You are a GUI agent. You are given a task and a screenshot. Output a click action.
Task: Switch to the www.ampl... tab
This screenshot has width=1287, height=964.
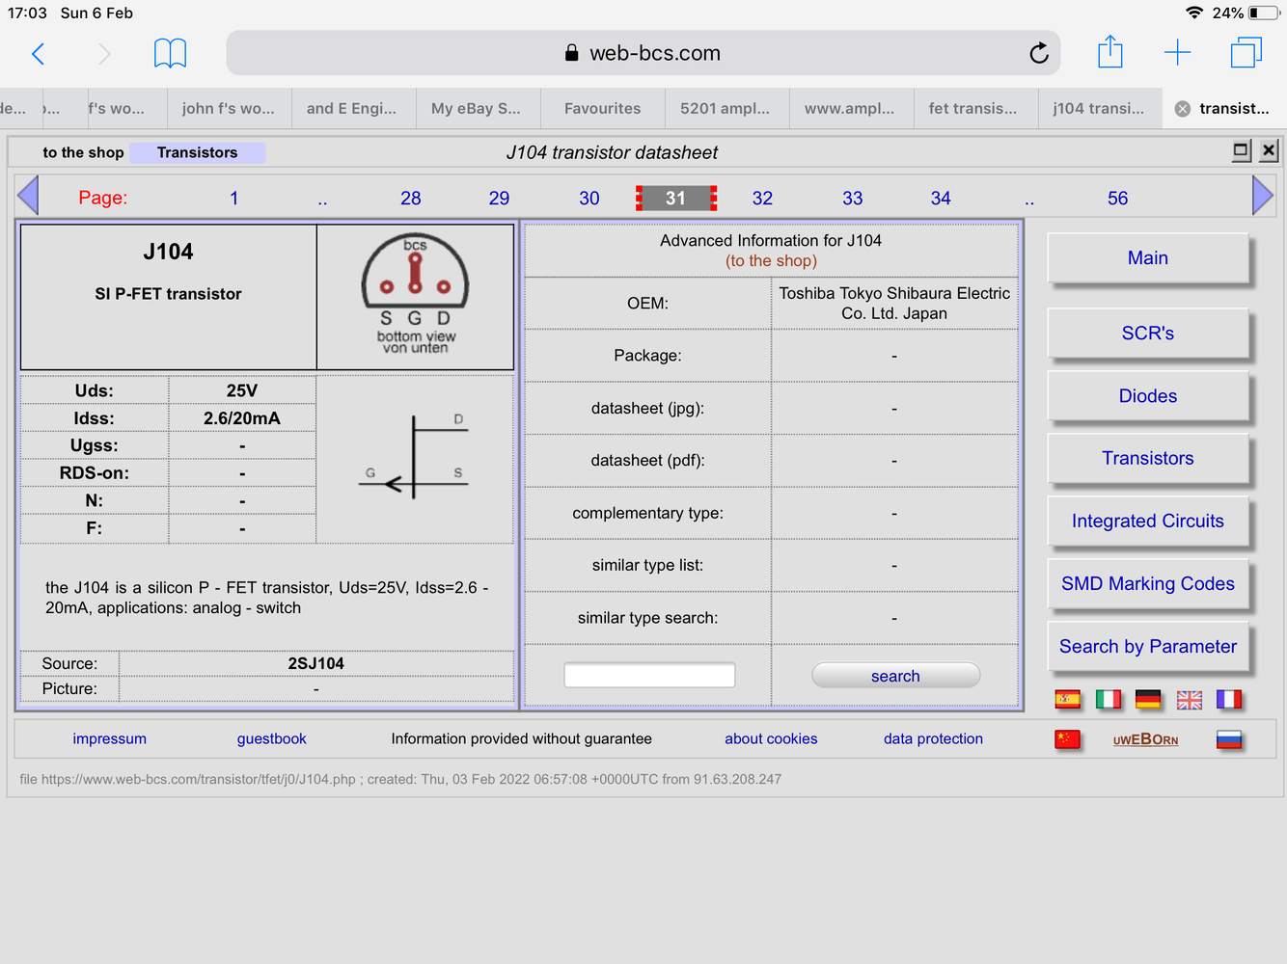point(850,108)
